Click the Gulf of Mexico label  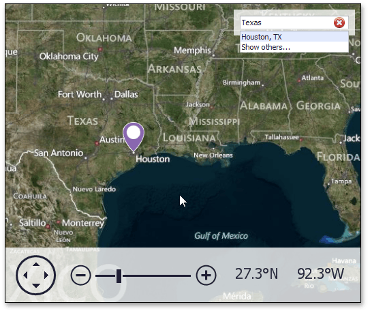tap(221, 236)
